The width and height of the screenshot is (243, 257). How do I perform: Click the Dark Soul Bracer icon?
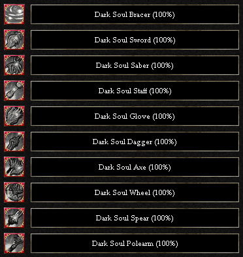point(14,14)
